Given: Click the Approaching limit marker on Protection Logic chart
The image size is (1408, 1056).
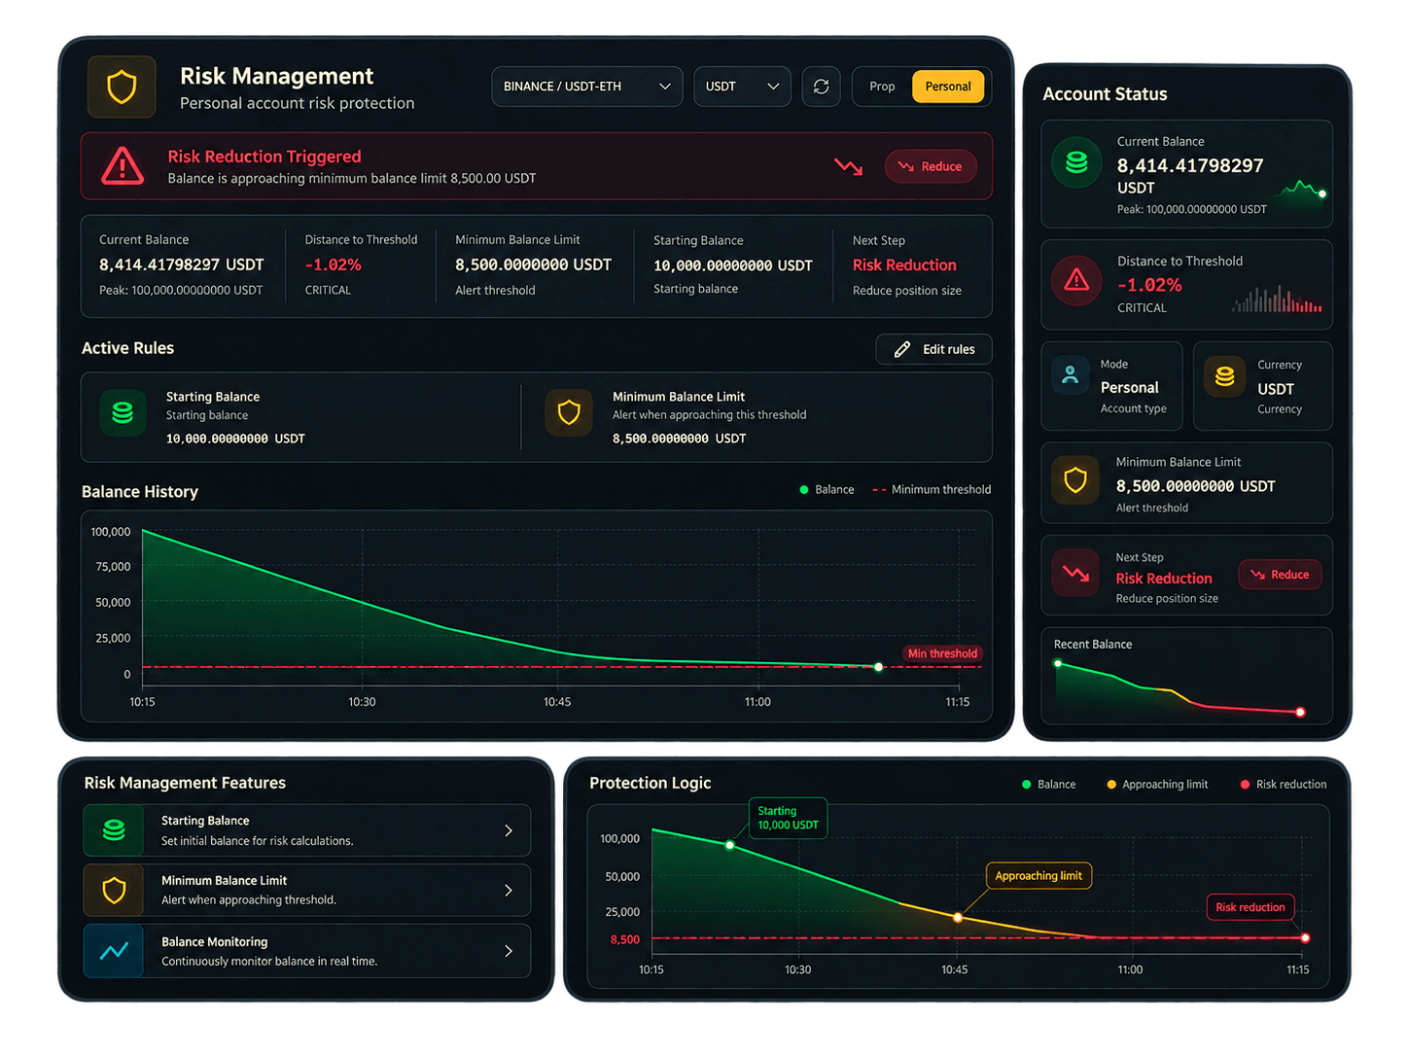Looking at the screenshot, I should (958, 917).
